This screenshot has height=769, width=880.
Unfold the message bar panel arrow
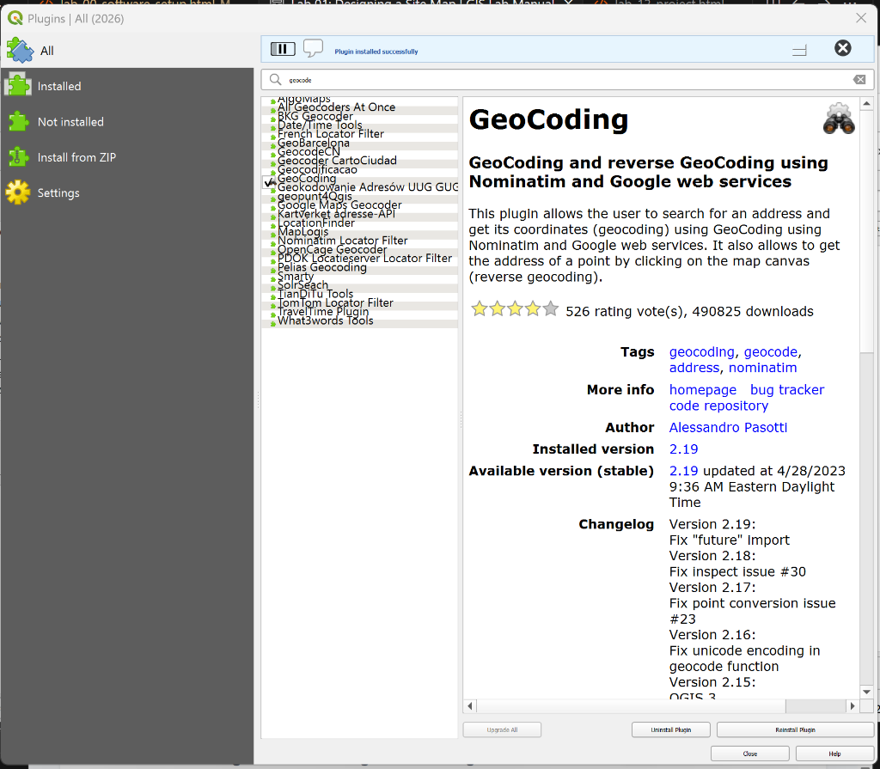pyautogui.click(x=799, y=50)
